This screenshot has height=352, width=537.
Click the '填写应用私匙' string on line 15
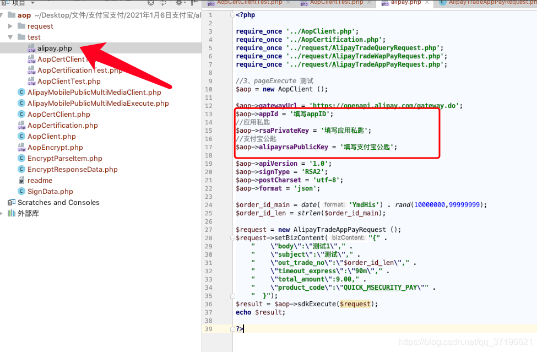coord(345,131)
